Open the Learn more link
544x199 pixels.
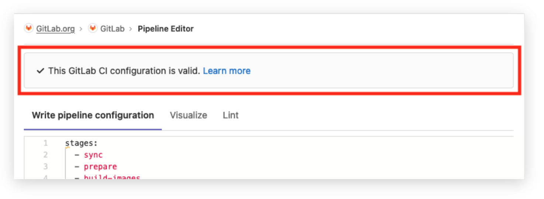227,71
